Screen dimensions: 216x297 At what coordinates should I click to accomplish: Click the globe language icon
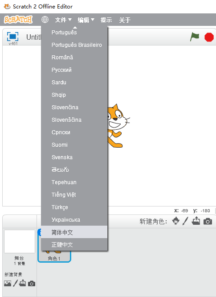click(45, 20)
